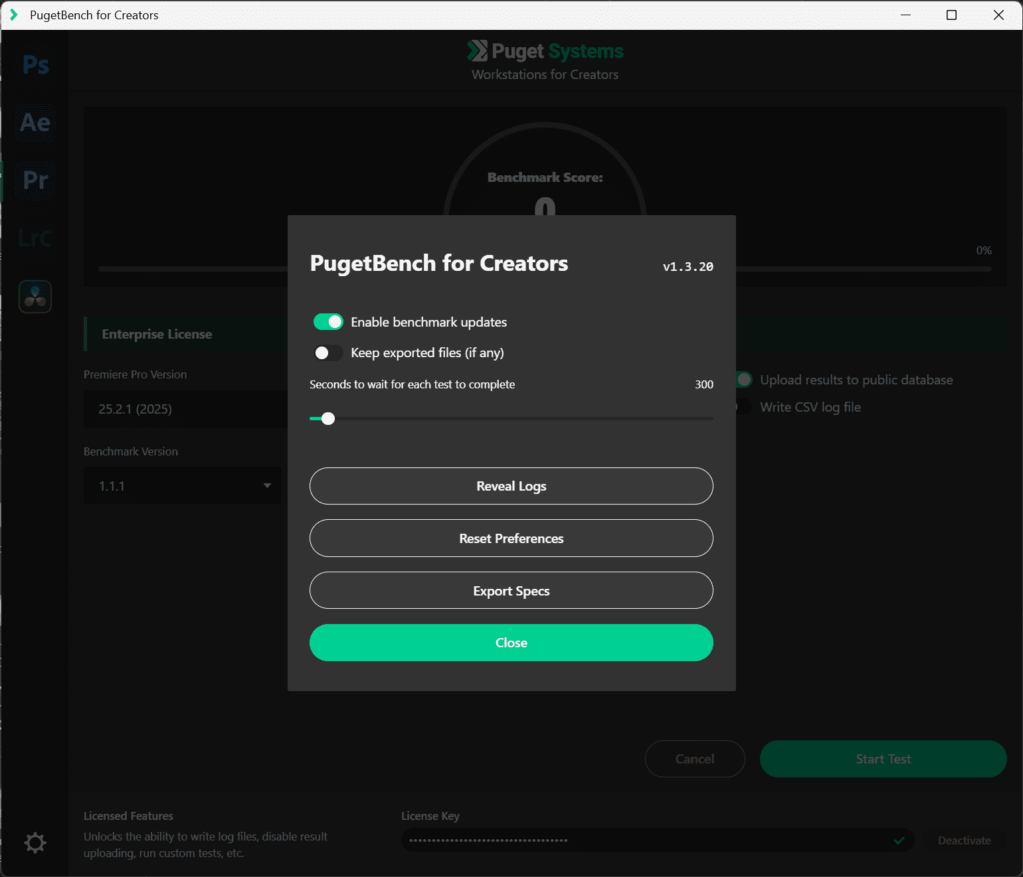Click the license key checkmark icon
1023x877 pixels.
[x=899, y=840]
